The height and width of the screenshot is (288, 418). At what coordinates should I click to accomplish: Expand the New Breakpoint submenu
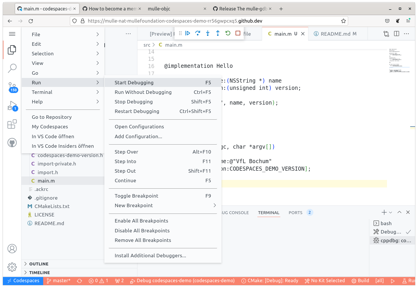(163, 205)
